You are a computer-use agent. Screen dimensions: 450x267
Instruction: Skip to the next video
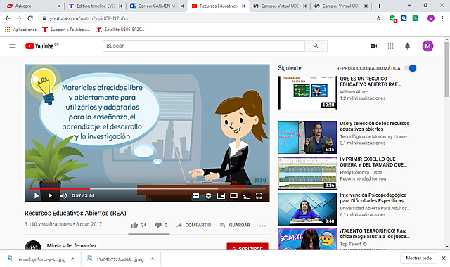coord(51,195)
